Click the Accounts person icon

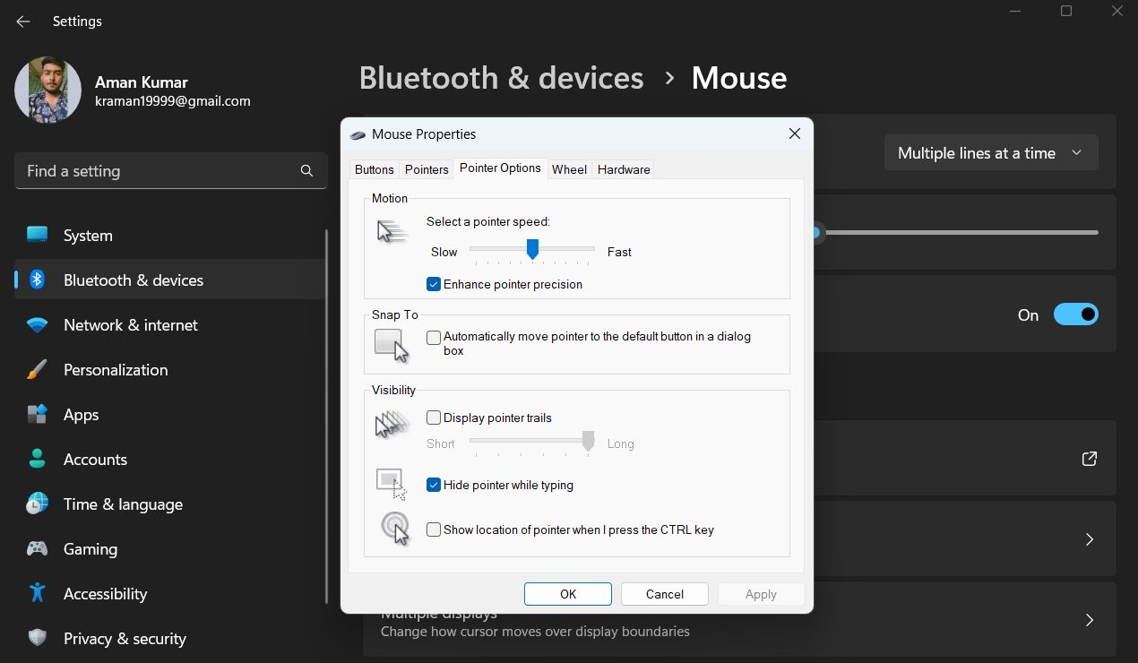click(x=37, y=459)
